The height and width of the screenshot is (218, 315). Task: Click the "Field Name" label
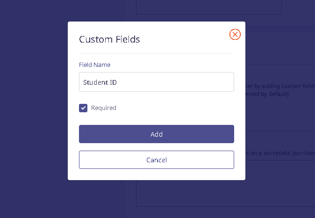click(94, 65)
